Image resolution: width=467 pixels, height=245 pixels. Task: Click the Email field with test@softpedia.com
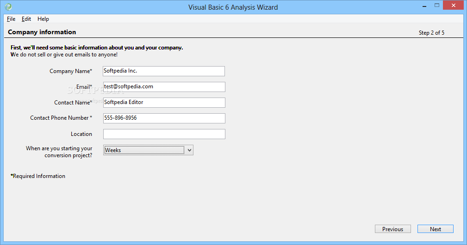164,87
